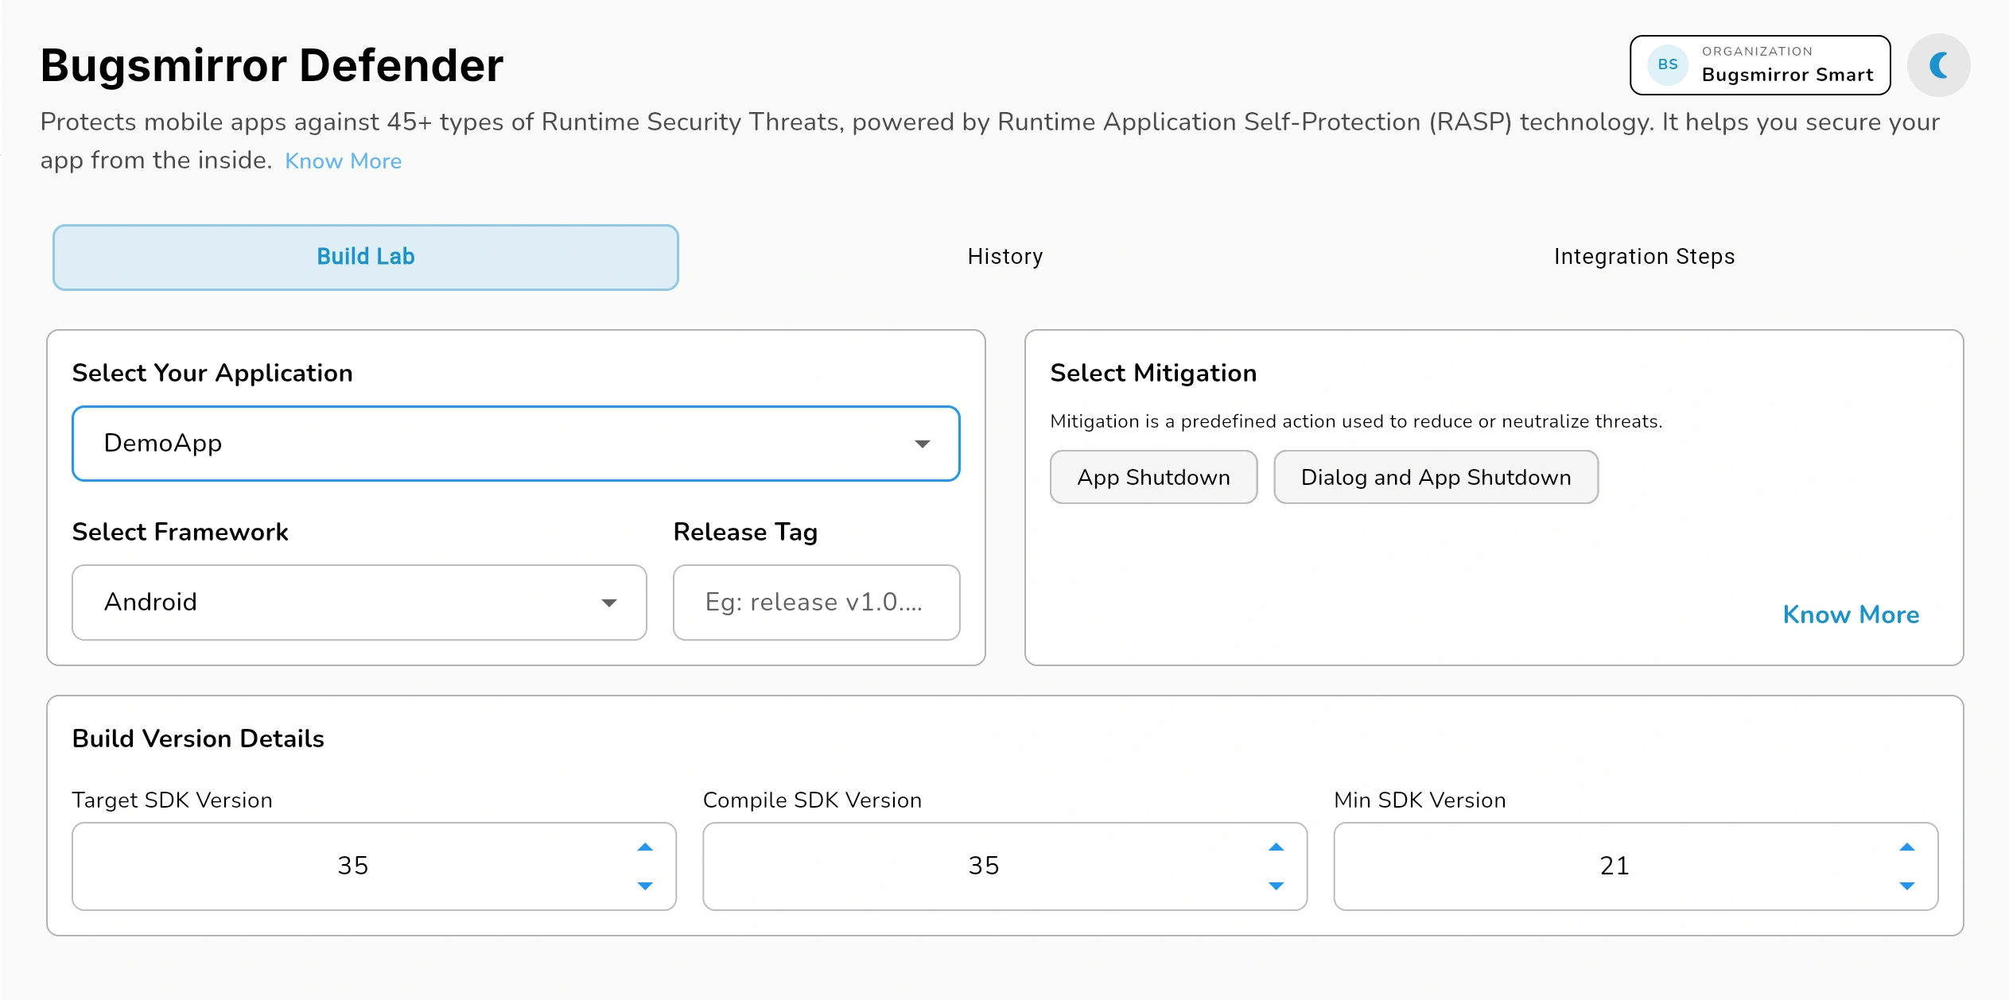Switch to the History tab
Viewport: 2009px width, 1000px height.
[x=1005, y=257]
